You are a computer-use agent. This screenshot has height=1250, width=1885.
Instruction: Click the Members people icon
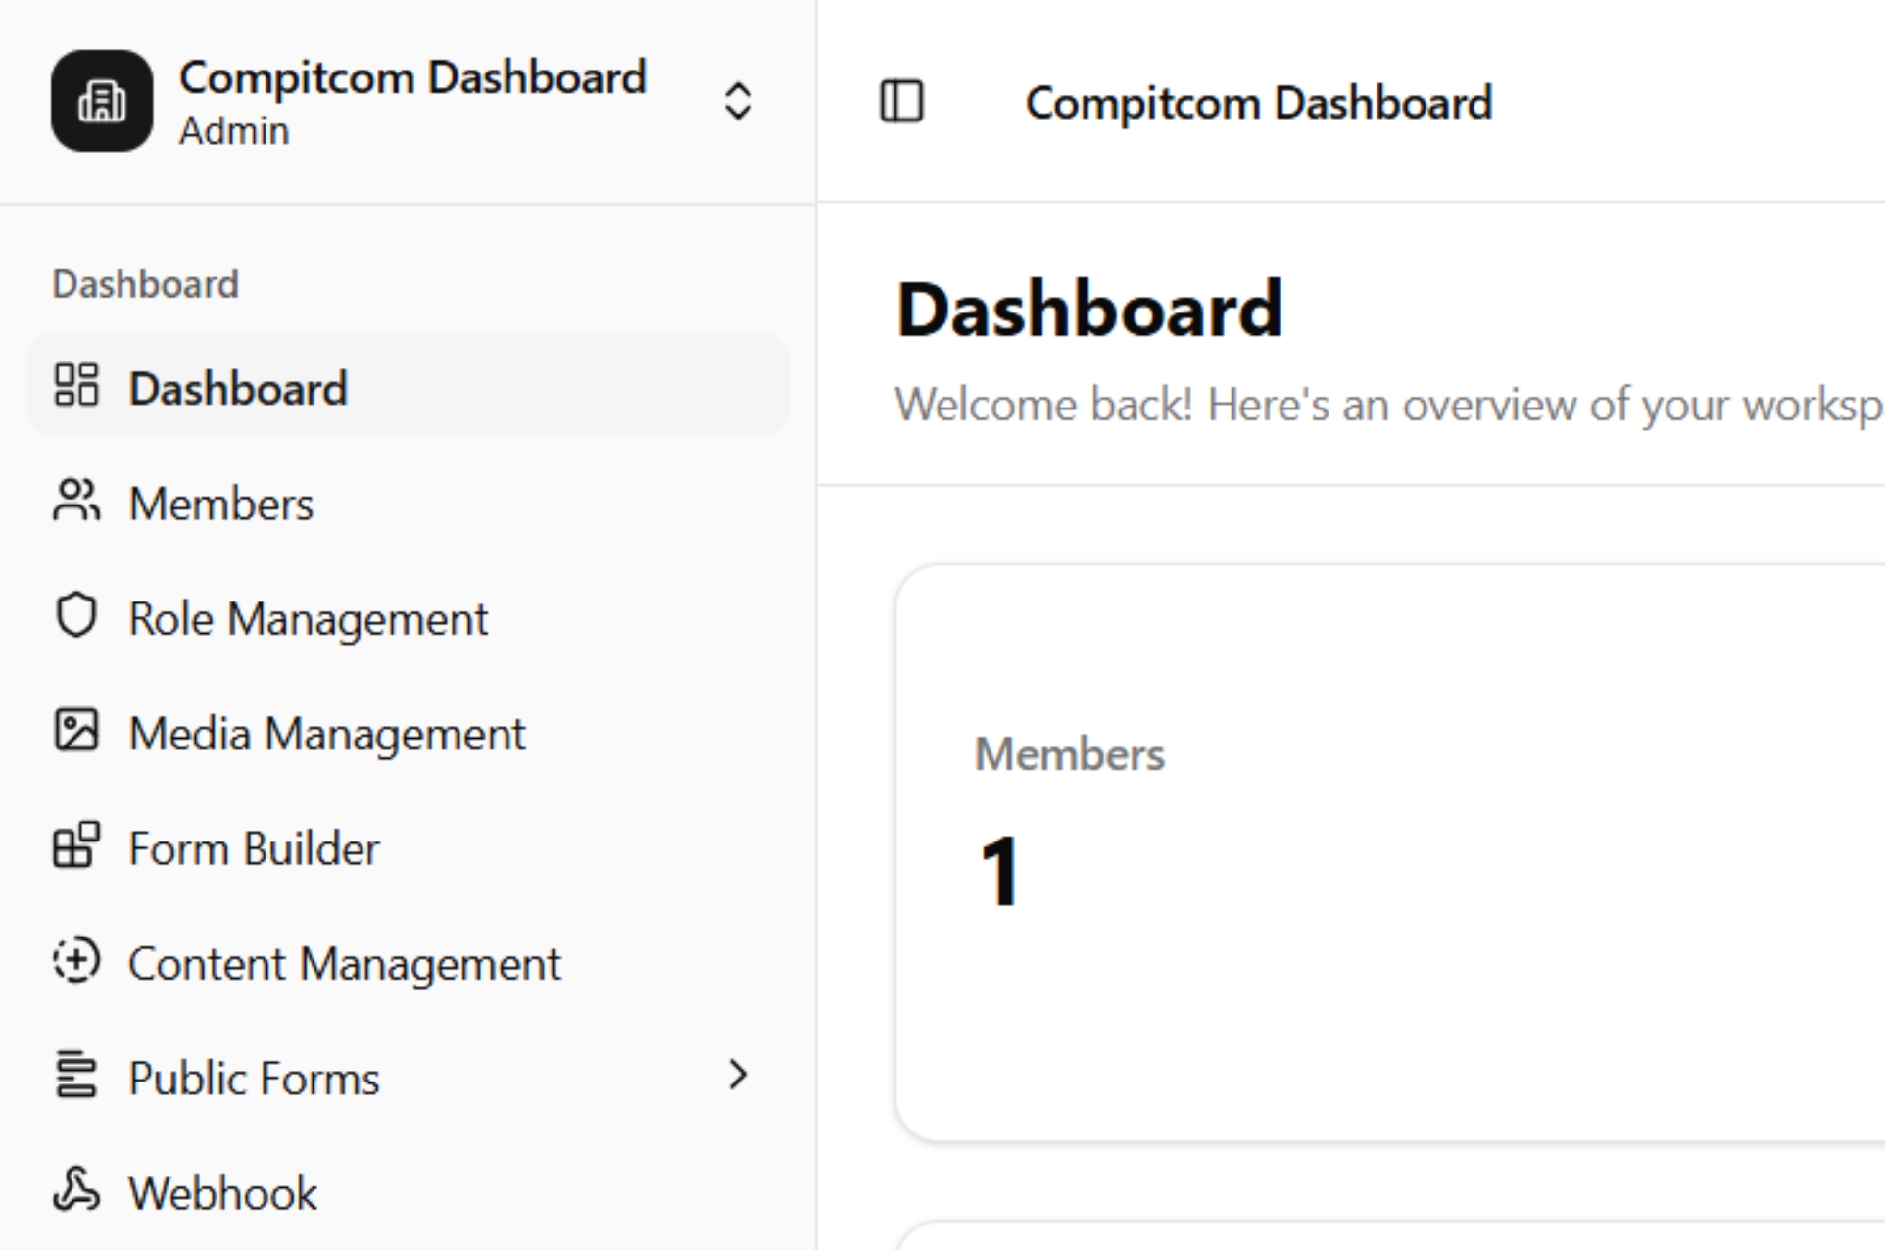tap(76, 501)
